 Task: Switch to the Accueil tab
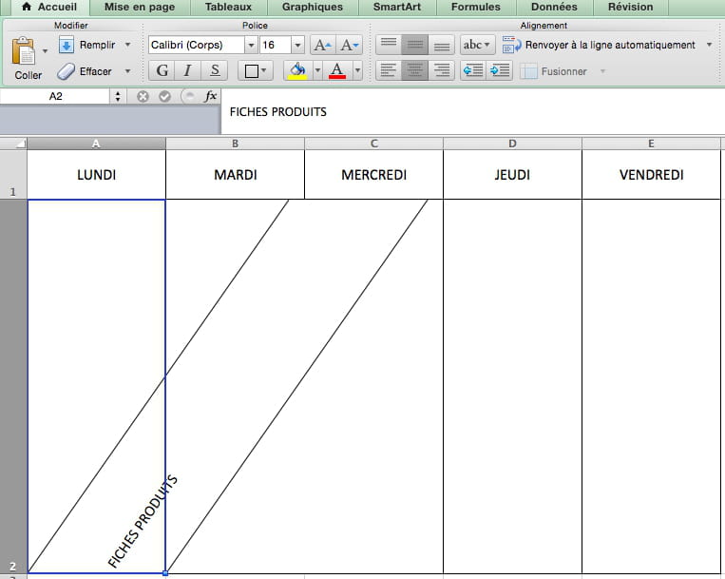pyautogui.click(x=49, y=7)
